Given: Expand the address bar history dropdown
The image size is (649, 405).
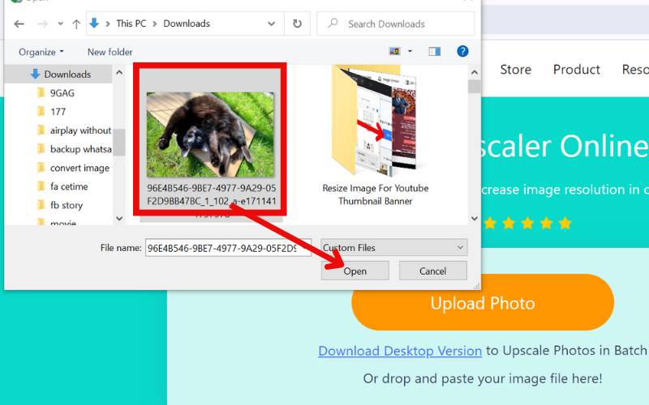Looking at the screenshot, I should pos(272,23).
